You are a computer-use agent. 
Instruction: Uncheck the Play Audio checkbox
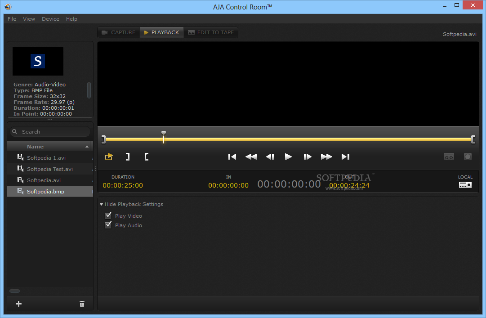point(108,225)
